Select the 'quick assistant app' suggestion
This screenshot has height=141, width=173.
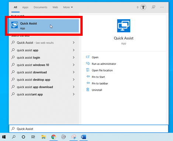pyautogui.click(x=30, y=94)
